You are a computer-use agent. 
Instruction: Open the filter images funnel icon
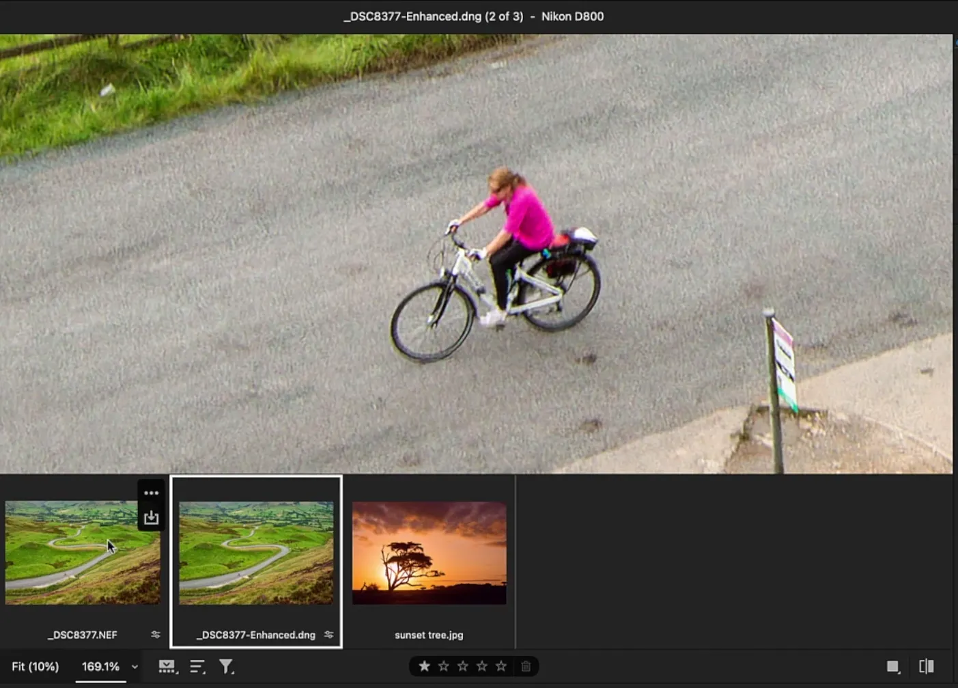226,667
